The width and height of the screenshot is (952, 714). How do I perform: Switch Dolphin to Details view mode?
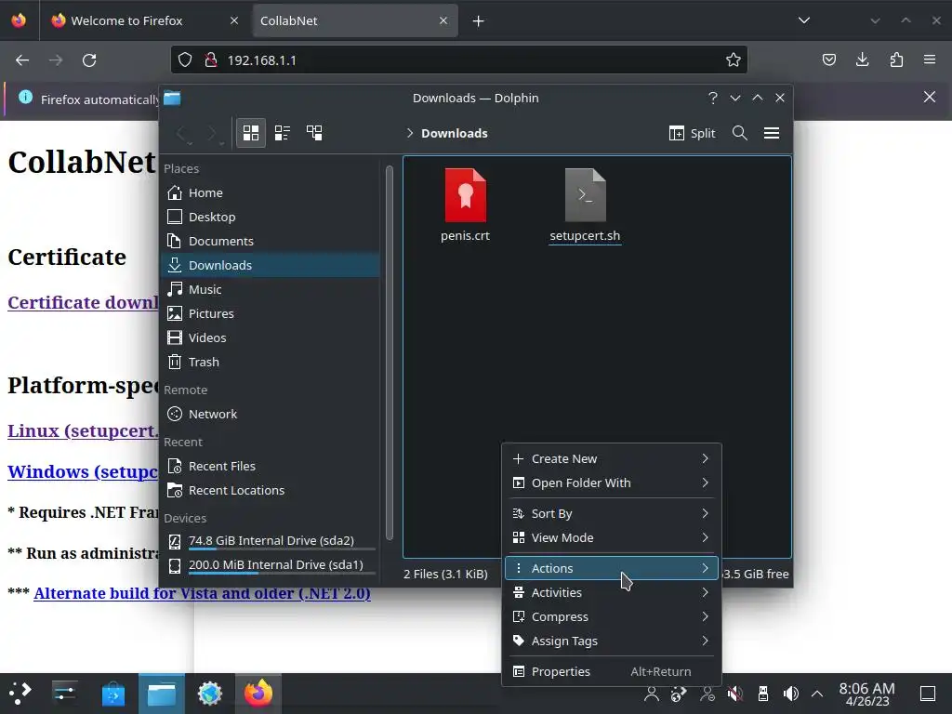(314, 133)
